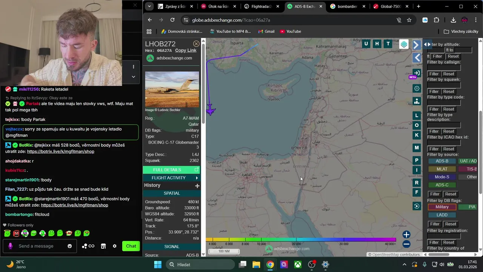The width and height of the screenshot is (483, 272).
Task: Zoom in with the plus map button
Action: pos(406,235)
